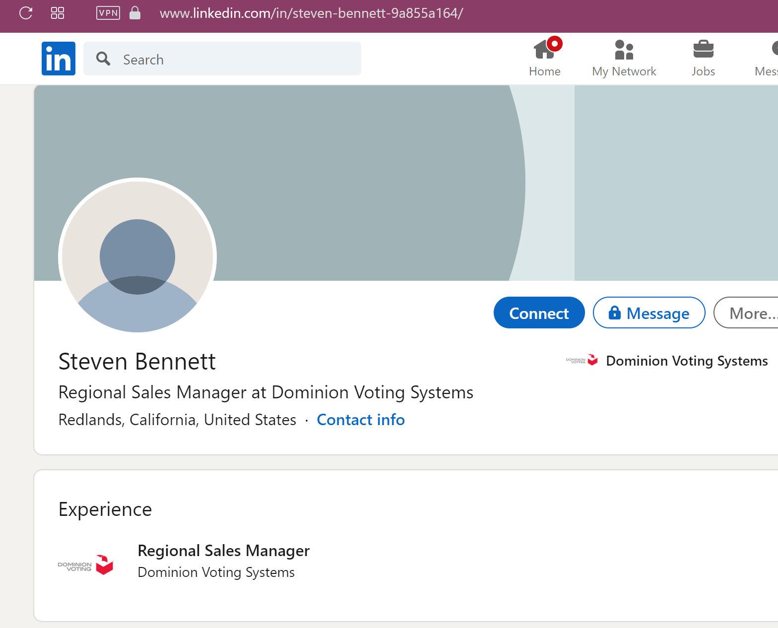Click Dominion Voting logo in Experience section
778x628 pixels.
[x=86, y=565]
